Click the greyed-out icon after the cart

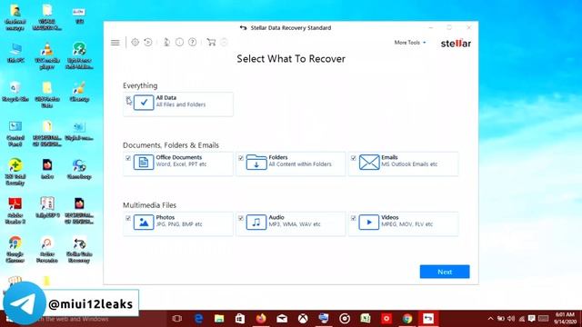tap(224, 43)
